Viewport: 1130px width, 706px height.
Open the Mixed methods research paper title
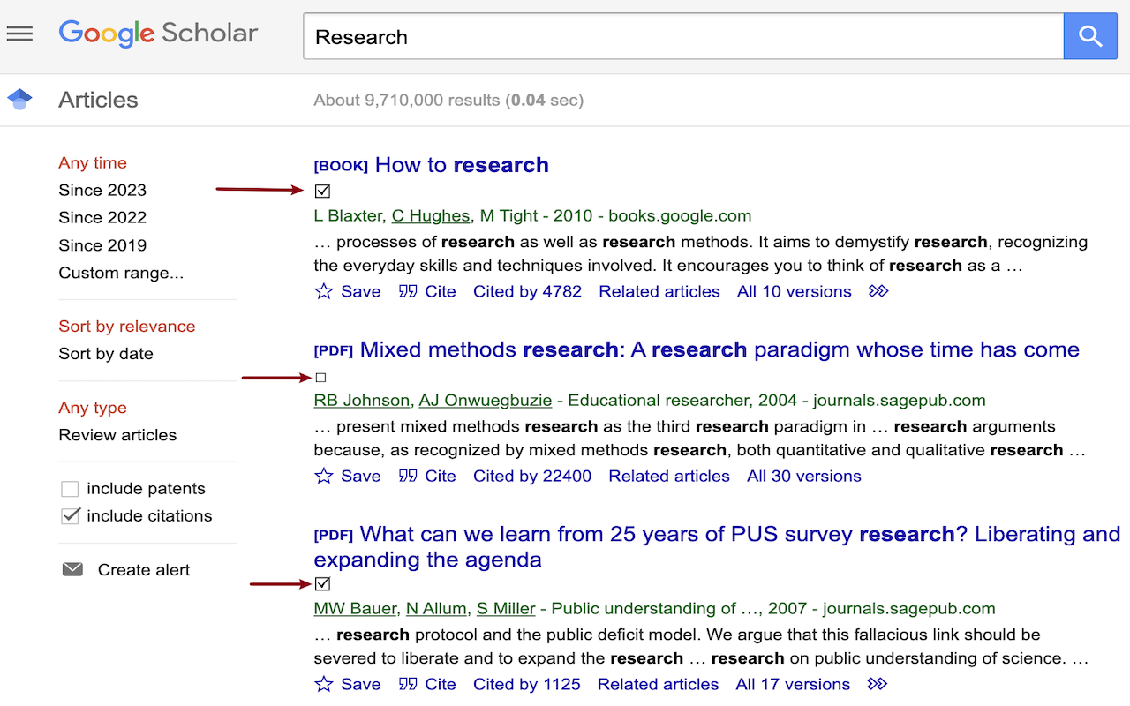point(719,349)
